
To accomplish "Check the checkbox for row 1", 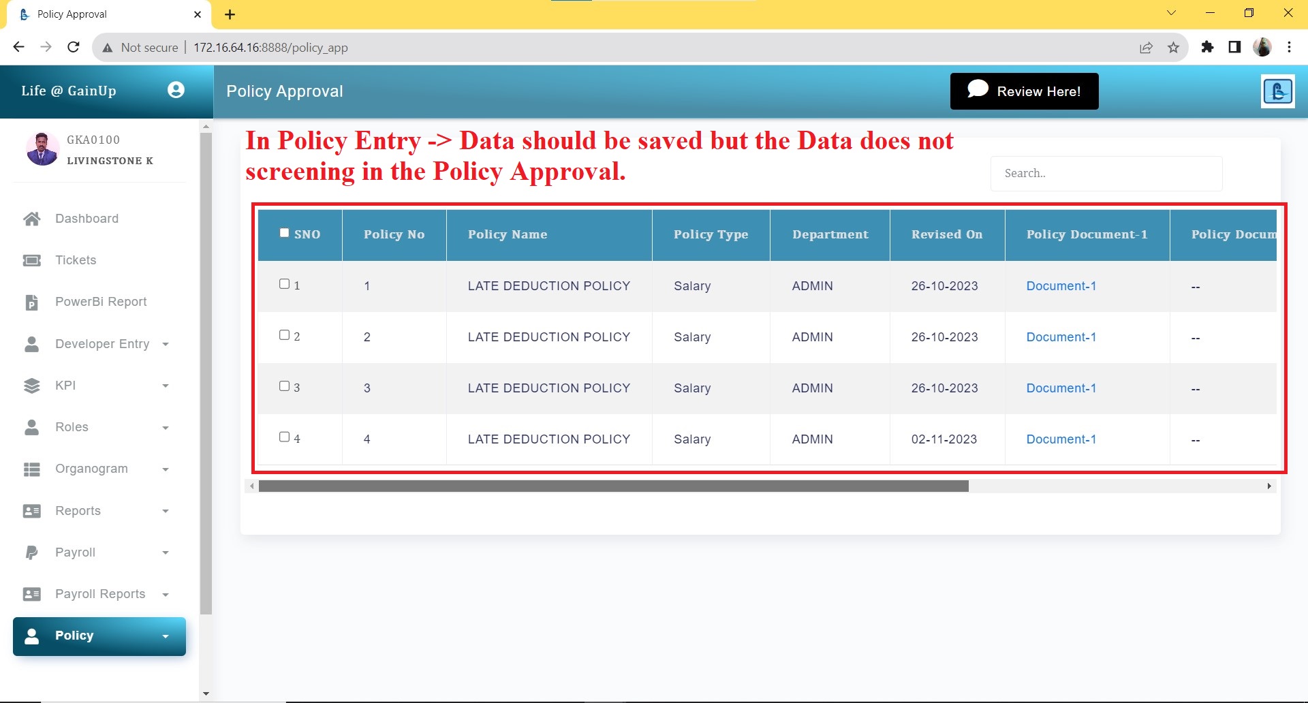I will pos(285,284).
